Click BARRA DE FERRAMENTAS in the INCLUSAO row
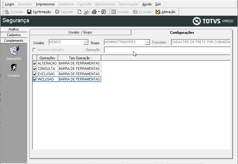This screenshot has width=238, height=164. 79,79
